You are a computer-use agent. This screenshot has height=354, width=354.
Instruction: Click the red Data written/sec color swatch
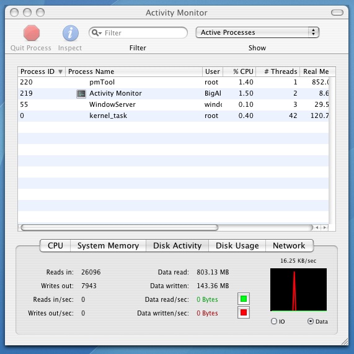(244, 313)
